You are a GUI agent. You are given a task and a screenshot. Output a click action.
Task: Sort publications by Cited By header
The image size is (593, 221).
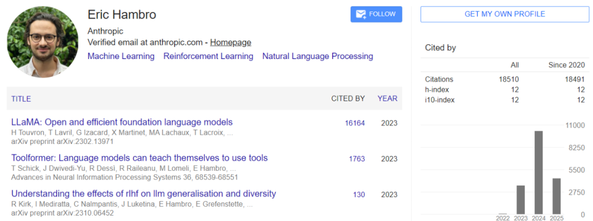point(348,99)
